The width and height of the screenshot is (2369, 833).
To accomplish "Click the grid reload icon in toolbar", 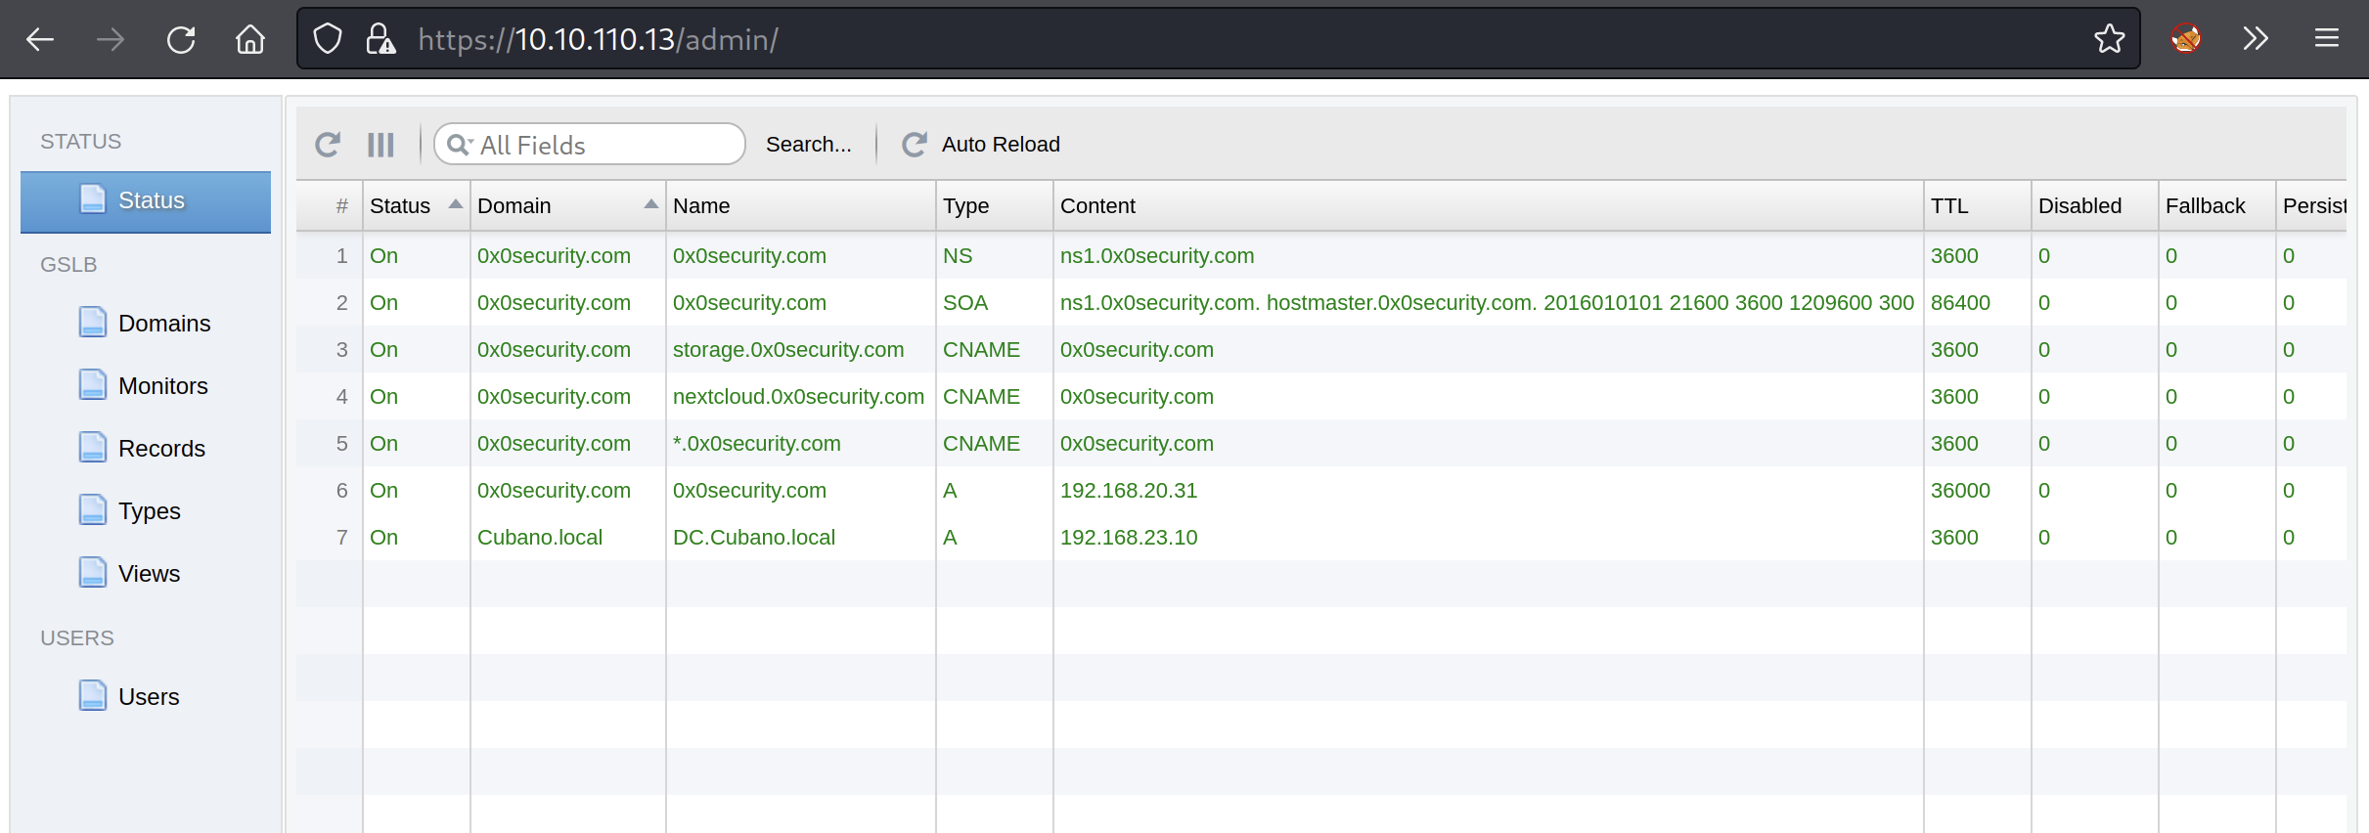I will (x=328, y=145).
